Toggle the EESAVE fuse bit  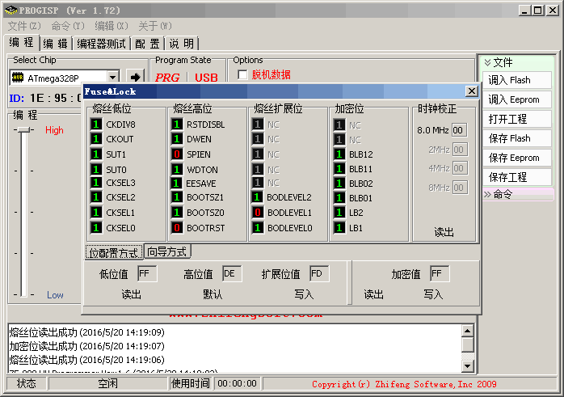pyautogui.click(x=176, y=184)
